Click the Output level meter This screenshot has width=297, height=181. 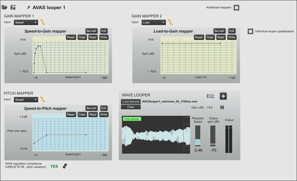(229, 139)
